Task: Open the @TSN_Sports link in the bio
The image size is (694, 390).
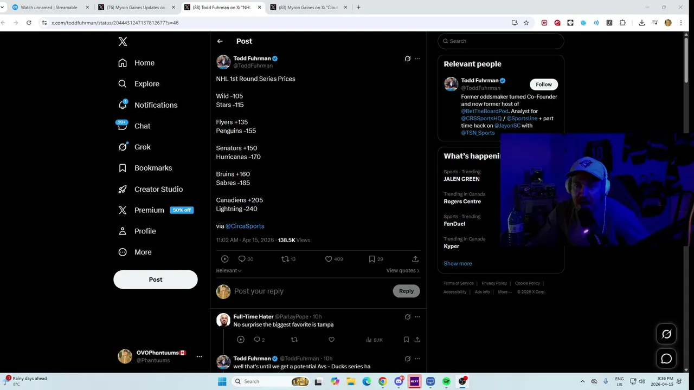Action: (478, 133)
